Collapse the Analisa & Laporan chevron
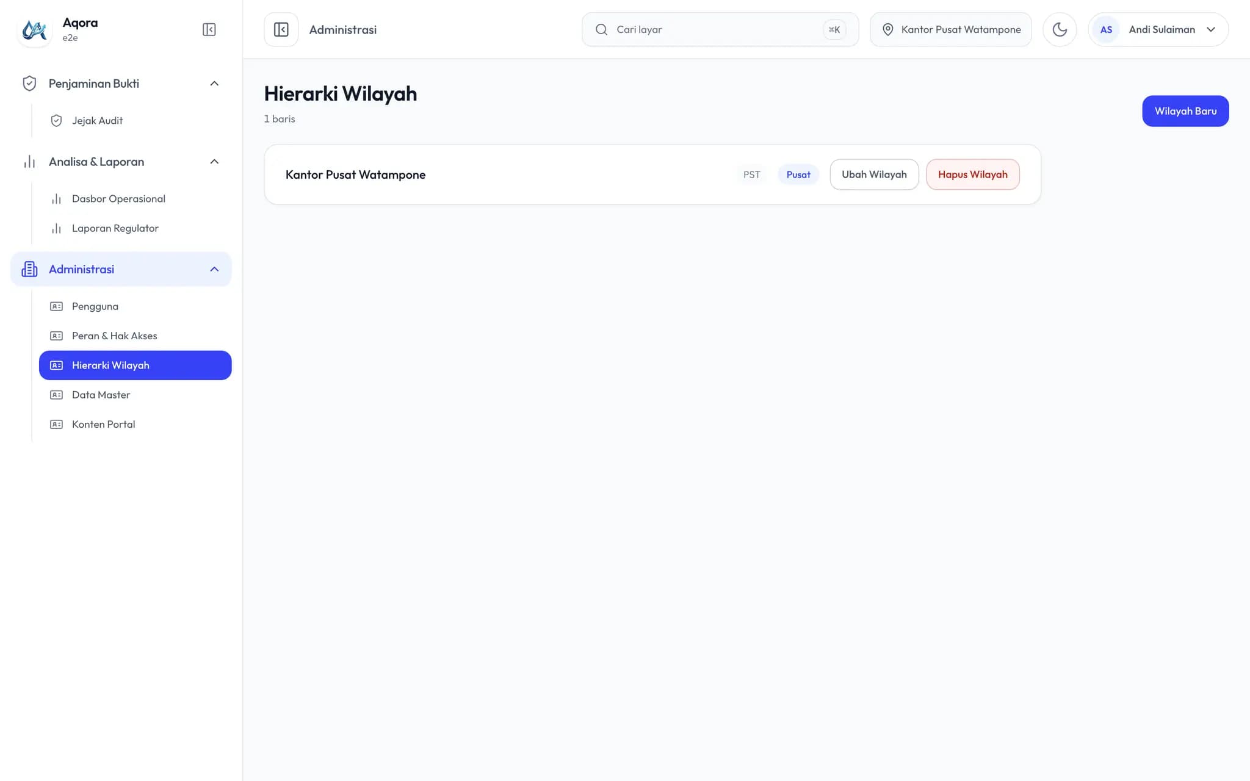The image size is (1250, 781). (x=214, y=162)
